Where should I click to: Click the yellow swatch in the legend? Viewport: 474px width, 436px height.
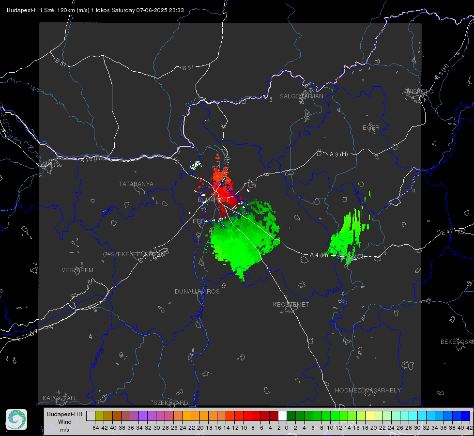tap(370, 416)
